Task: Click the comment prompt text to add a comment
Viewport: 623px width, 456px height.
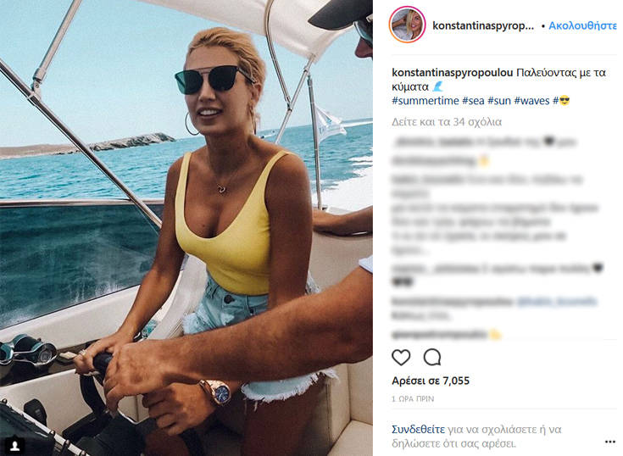Action: point(476,437)
